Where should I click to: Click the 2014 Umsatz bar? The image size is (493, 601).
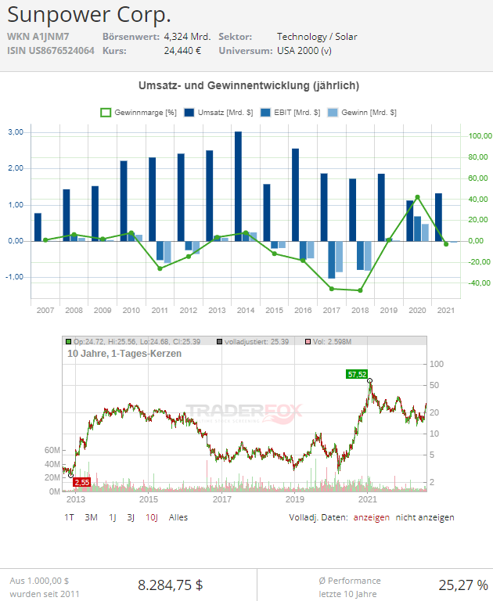pyautogui.click(x=238, y=186)
